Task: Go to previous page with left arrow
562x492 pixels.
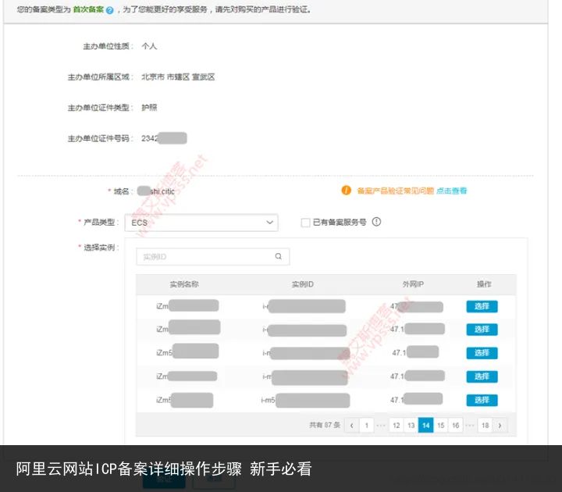Action: pos(351,426)
